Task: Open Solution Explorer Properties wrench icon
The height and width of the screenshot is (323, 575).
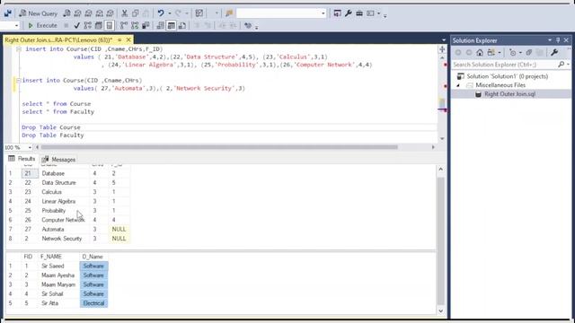Action: coord(554,53)
